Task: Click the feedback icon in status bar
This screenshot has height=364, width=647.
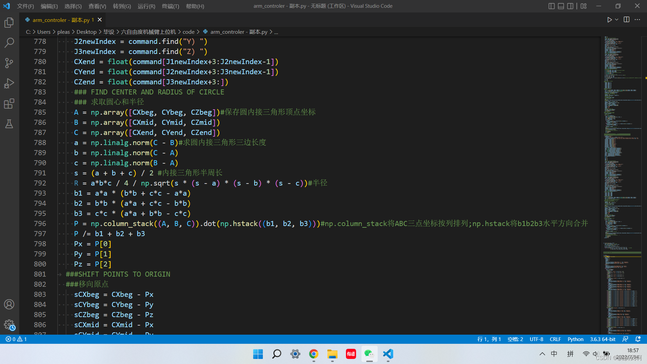Action: point(625,339)
